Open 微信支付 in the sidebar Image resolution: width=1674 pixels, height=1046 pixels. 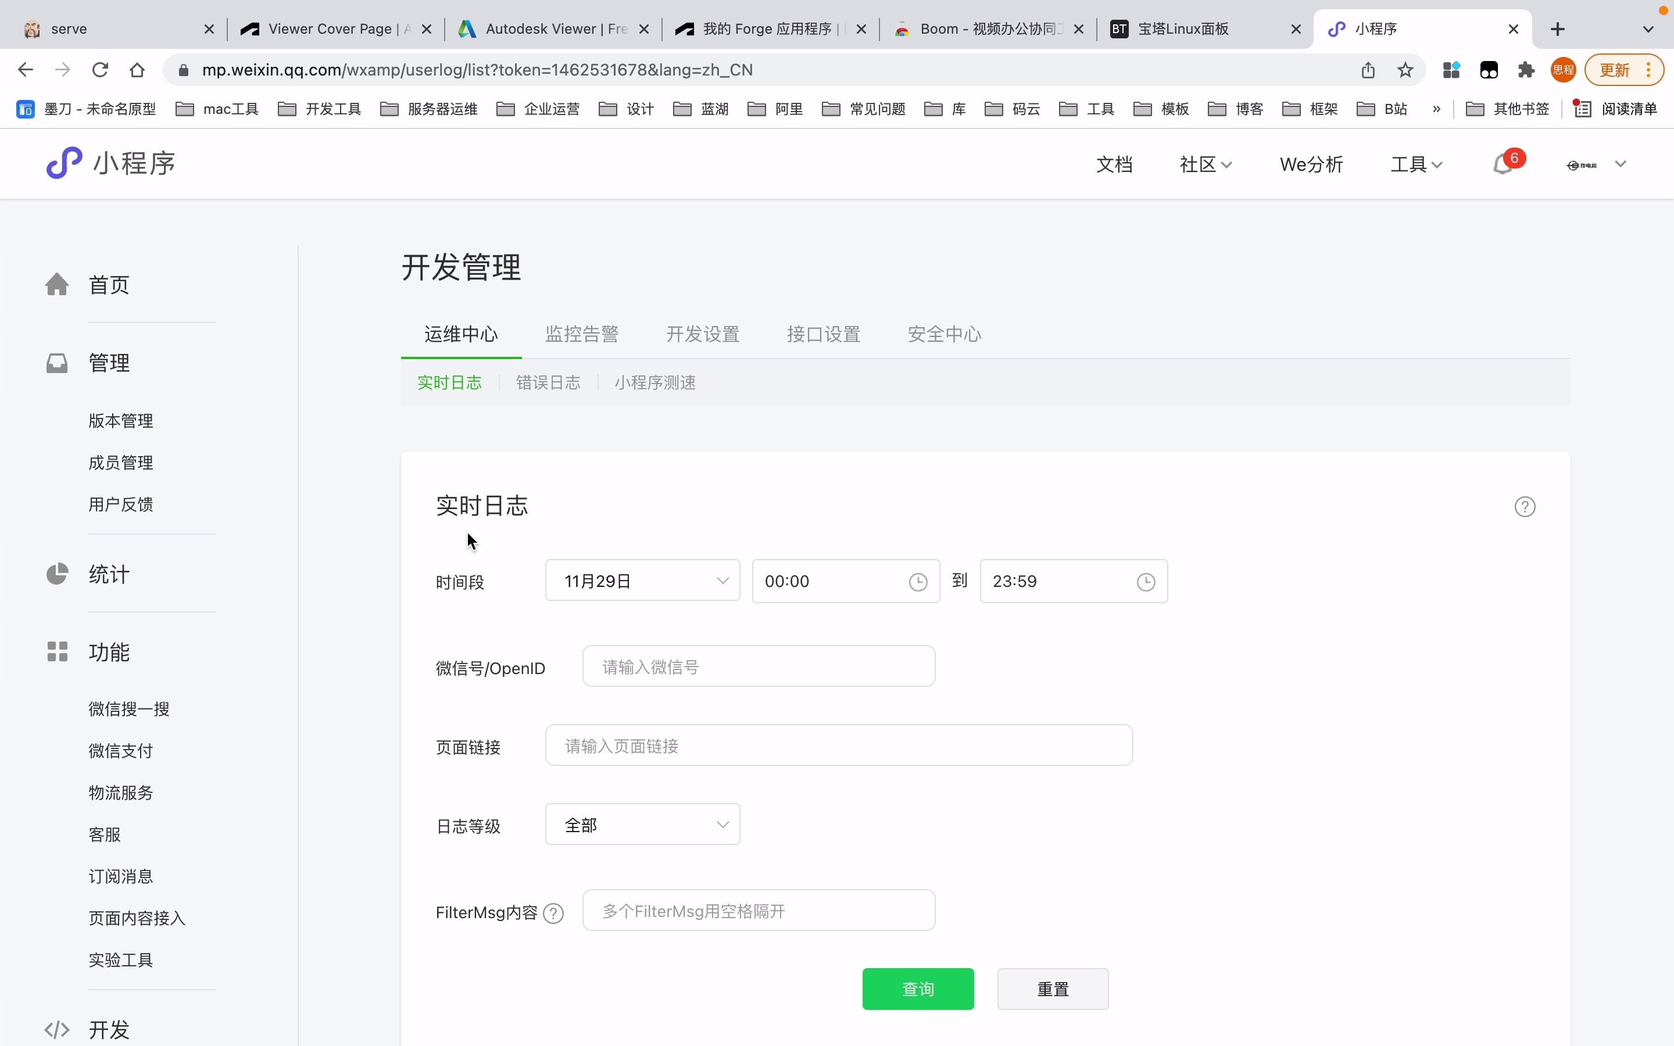click(x=121, y=751)
